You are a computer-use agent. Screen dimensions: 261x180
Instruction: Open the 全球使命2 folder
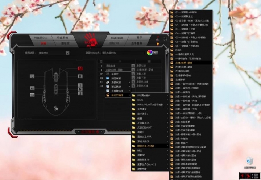tap(150, 114)
